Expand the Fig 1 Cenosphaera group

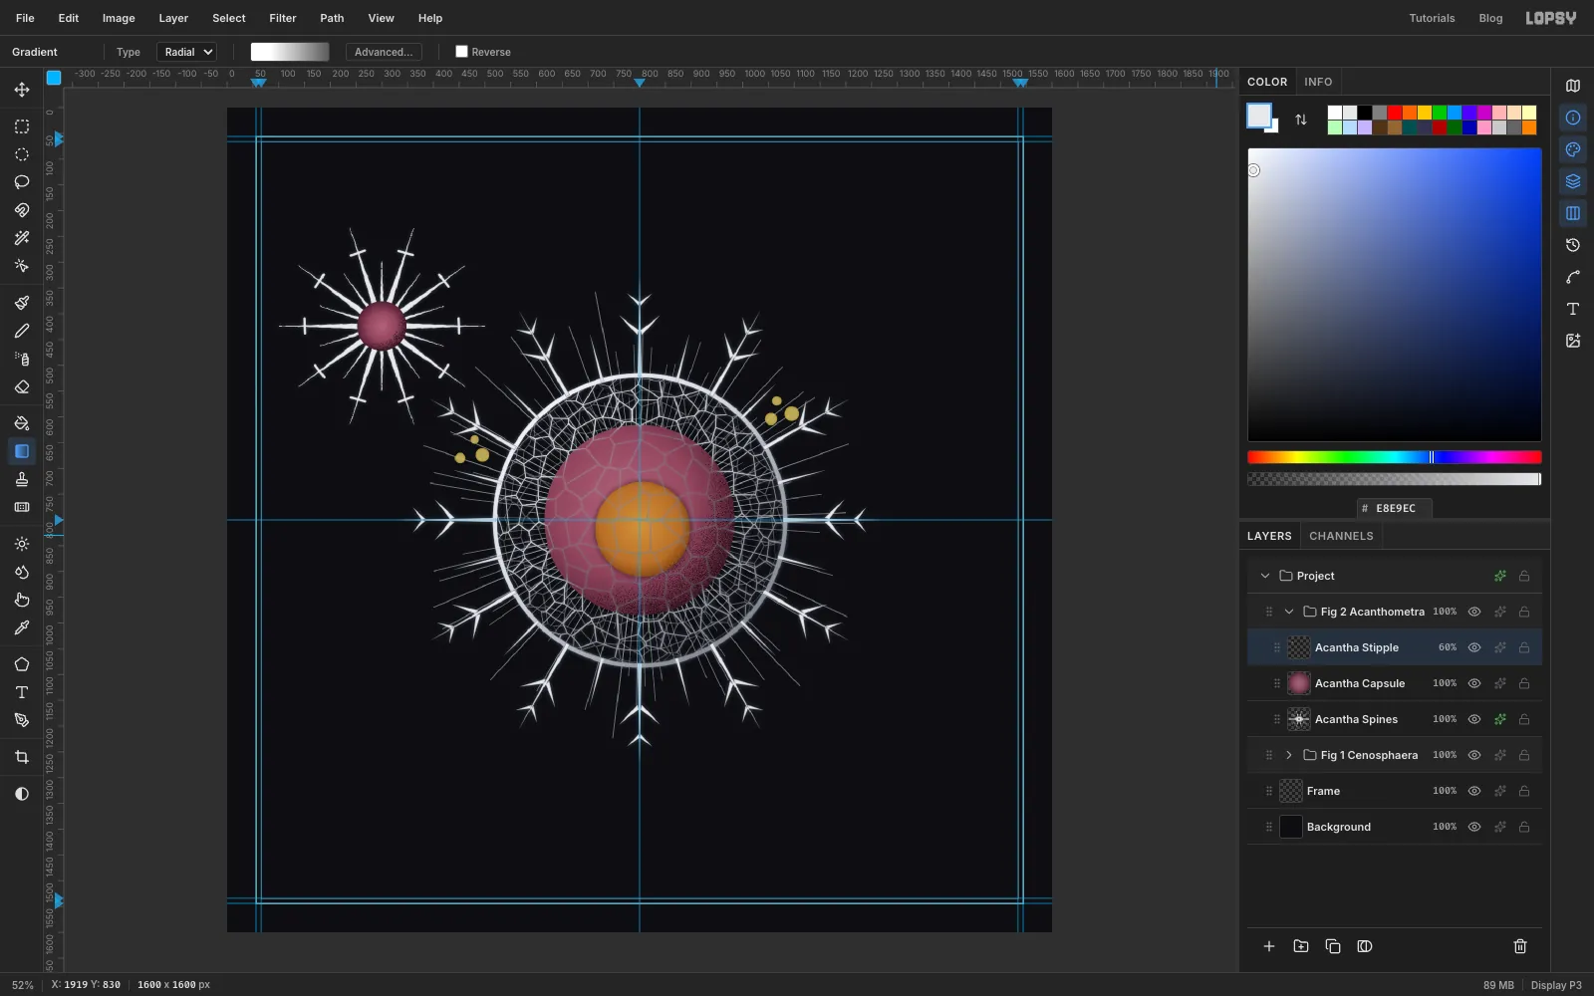pos(1289,755)
